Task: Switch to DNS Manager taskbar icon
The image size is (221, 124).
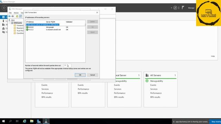Action: (46, 121)
